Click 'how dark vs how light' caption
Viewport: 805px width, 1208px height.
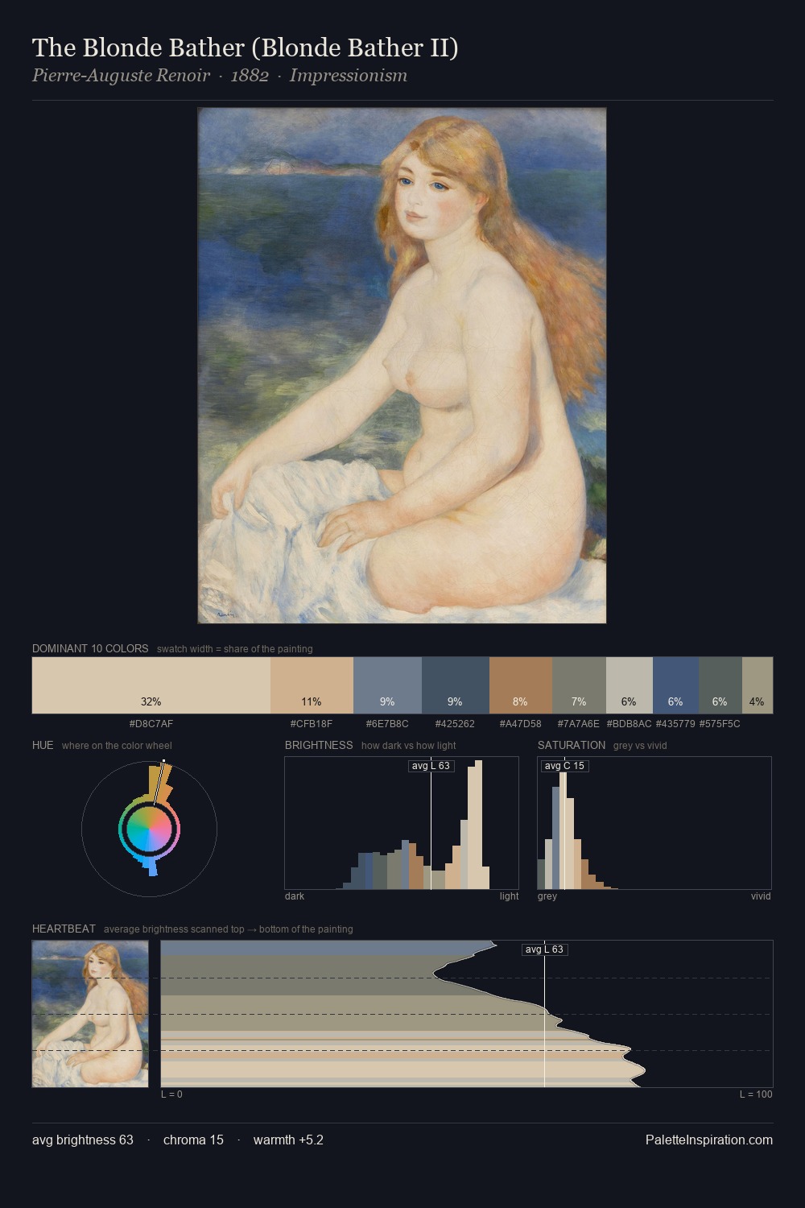pyautogui.click(x=408, y=745)
